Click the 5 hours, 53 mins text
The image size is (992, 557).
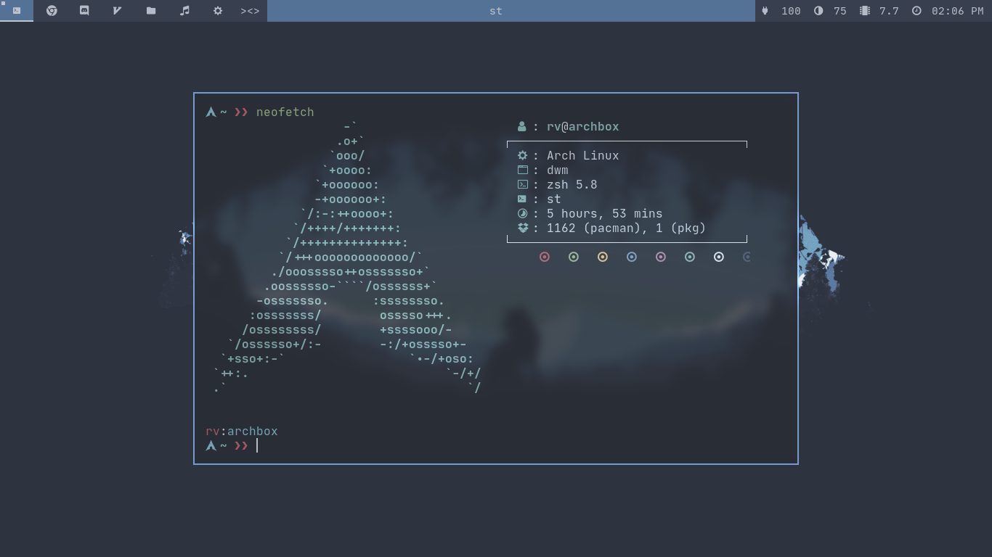coord(605,213)
